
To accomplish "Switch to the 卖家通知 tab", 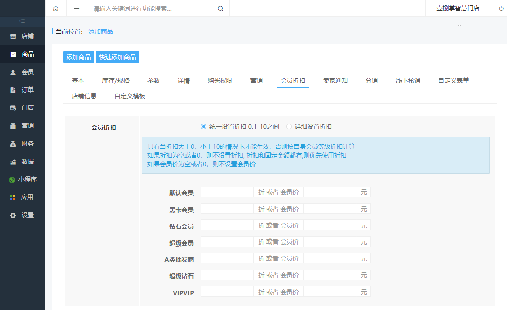I will [335, 81].
